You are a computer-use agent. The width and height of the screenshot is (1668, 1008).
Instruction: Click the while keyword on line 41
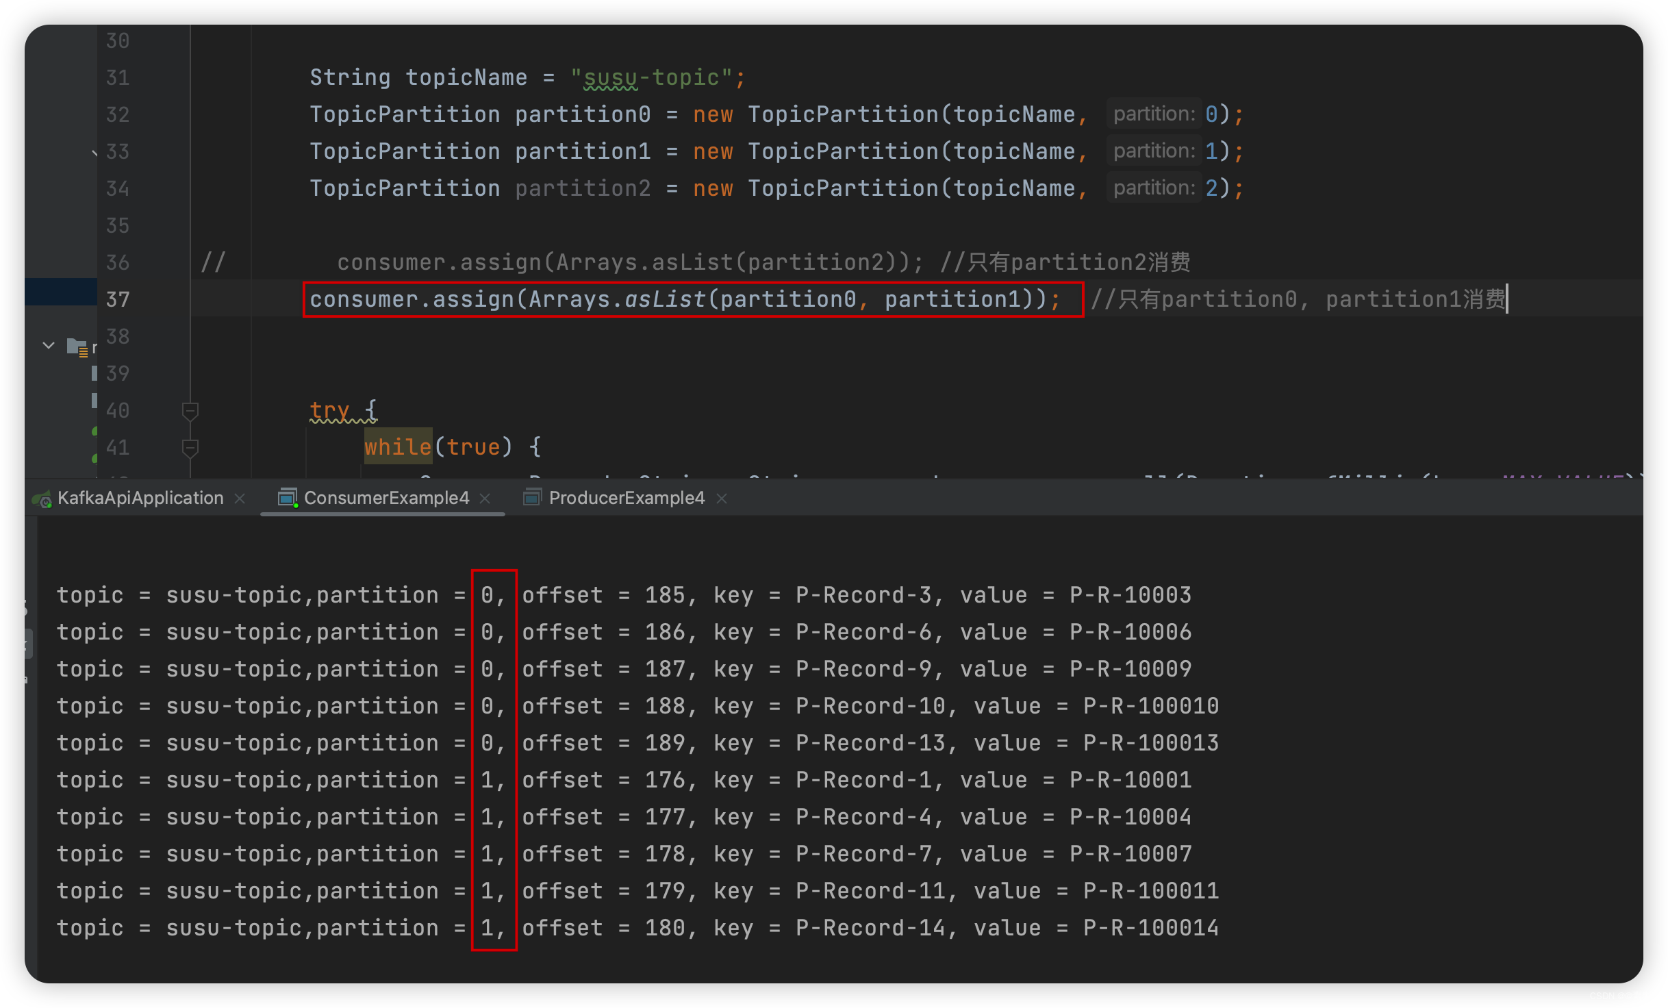pyautogui.click(x=398, y=447)
